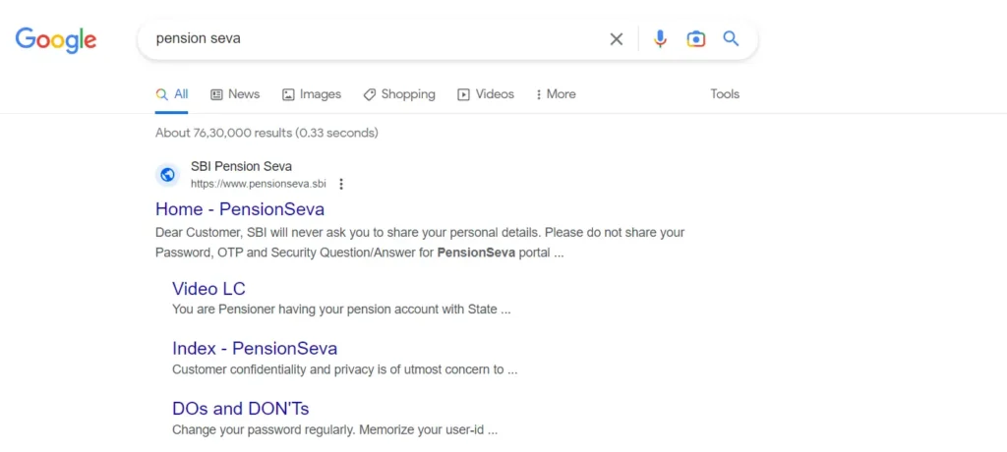This screenshot has width=1007, height=452.
Task: Open the Tools options
Action: pos(725,94)
